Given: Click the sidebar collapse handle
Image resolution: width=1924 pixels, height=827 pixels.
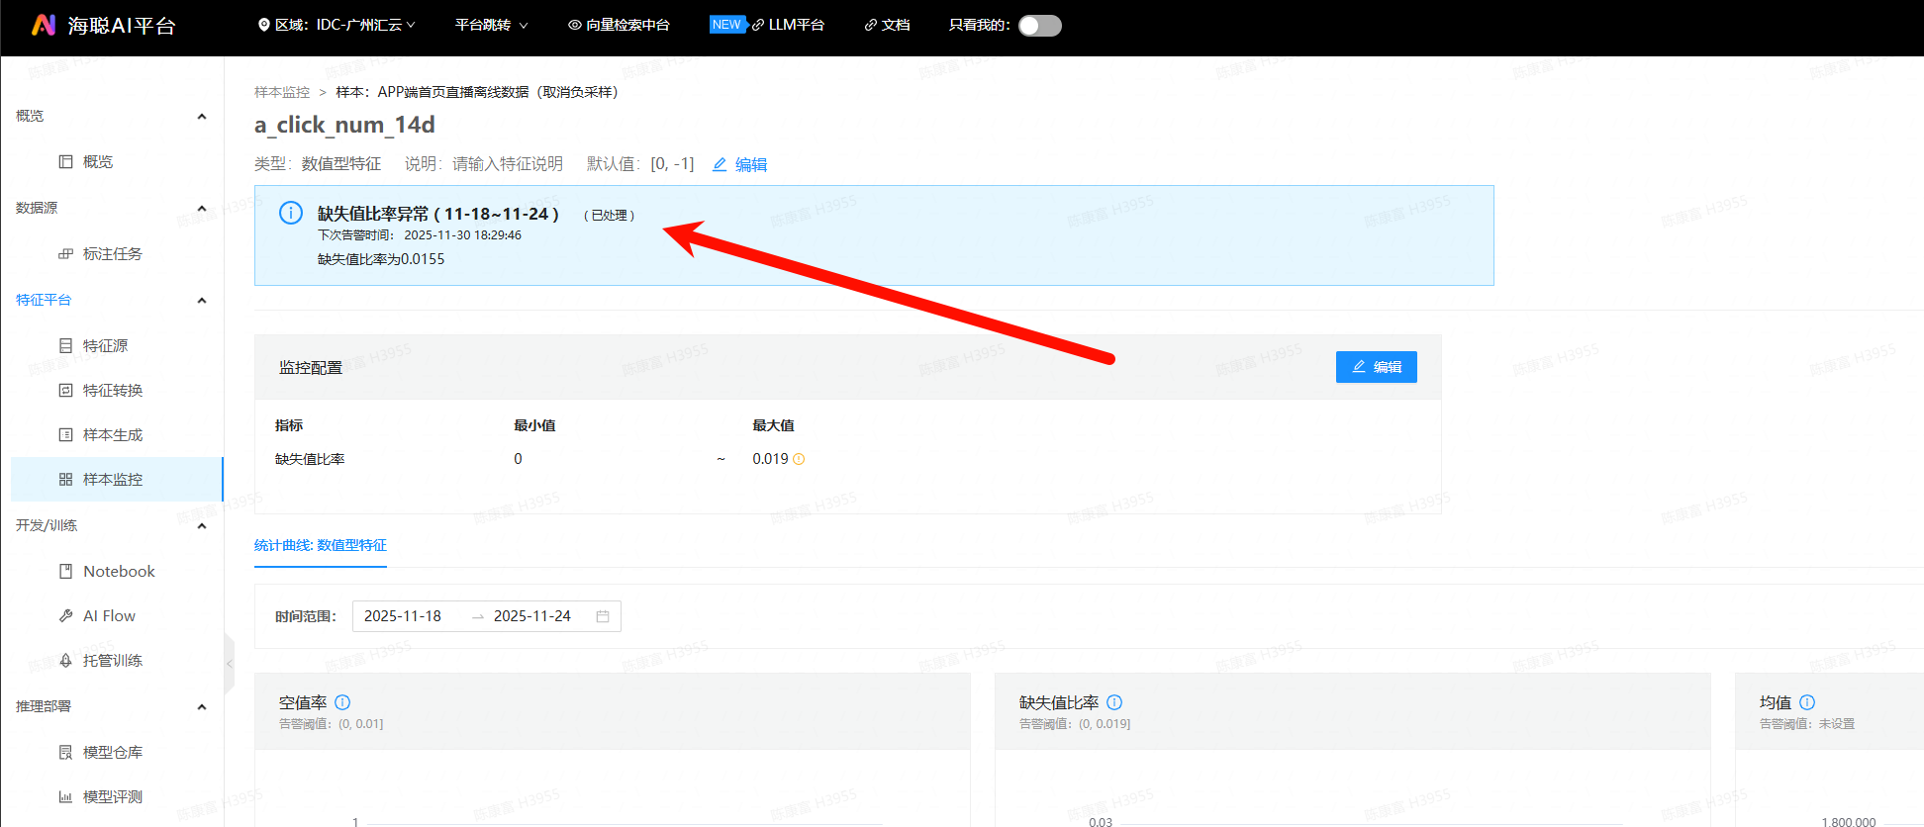Looking at the screenshot, I should 229,664.
